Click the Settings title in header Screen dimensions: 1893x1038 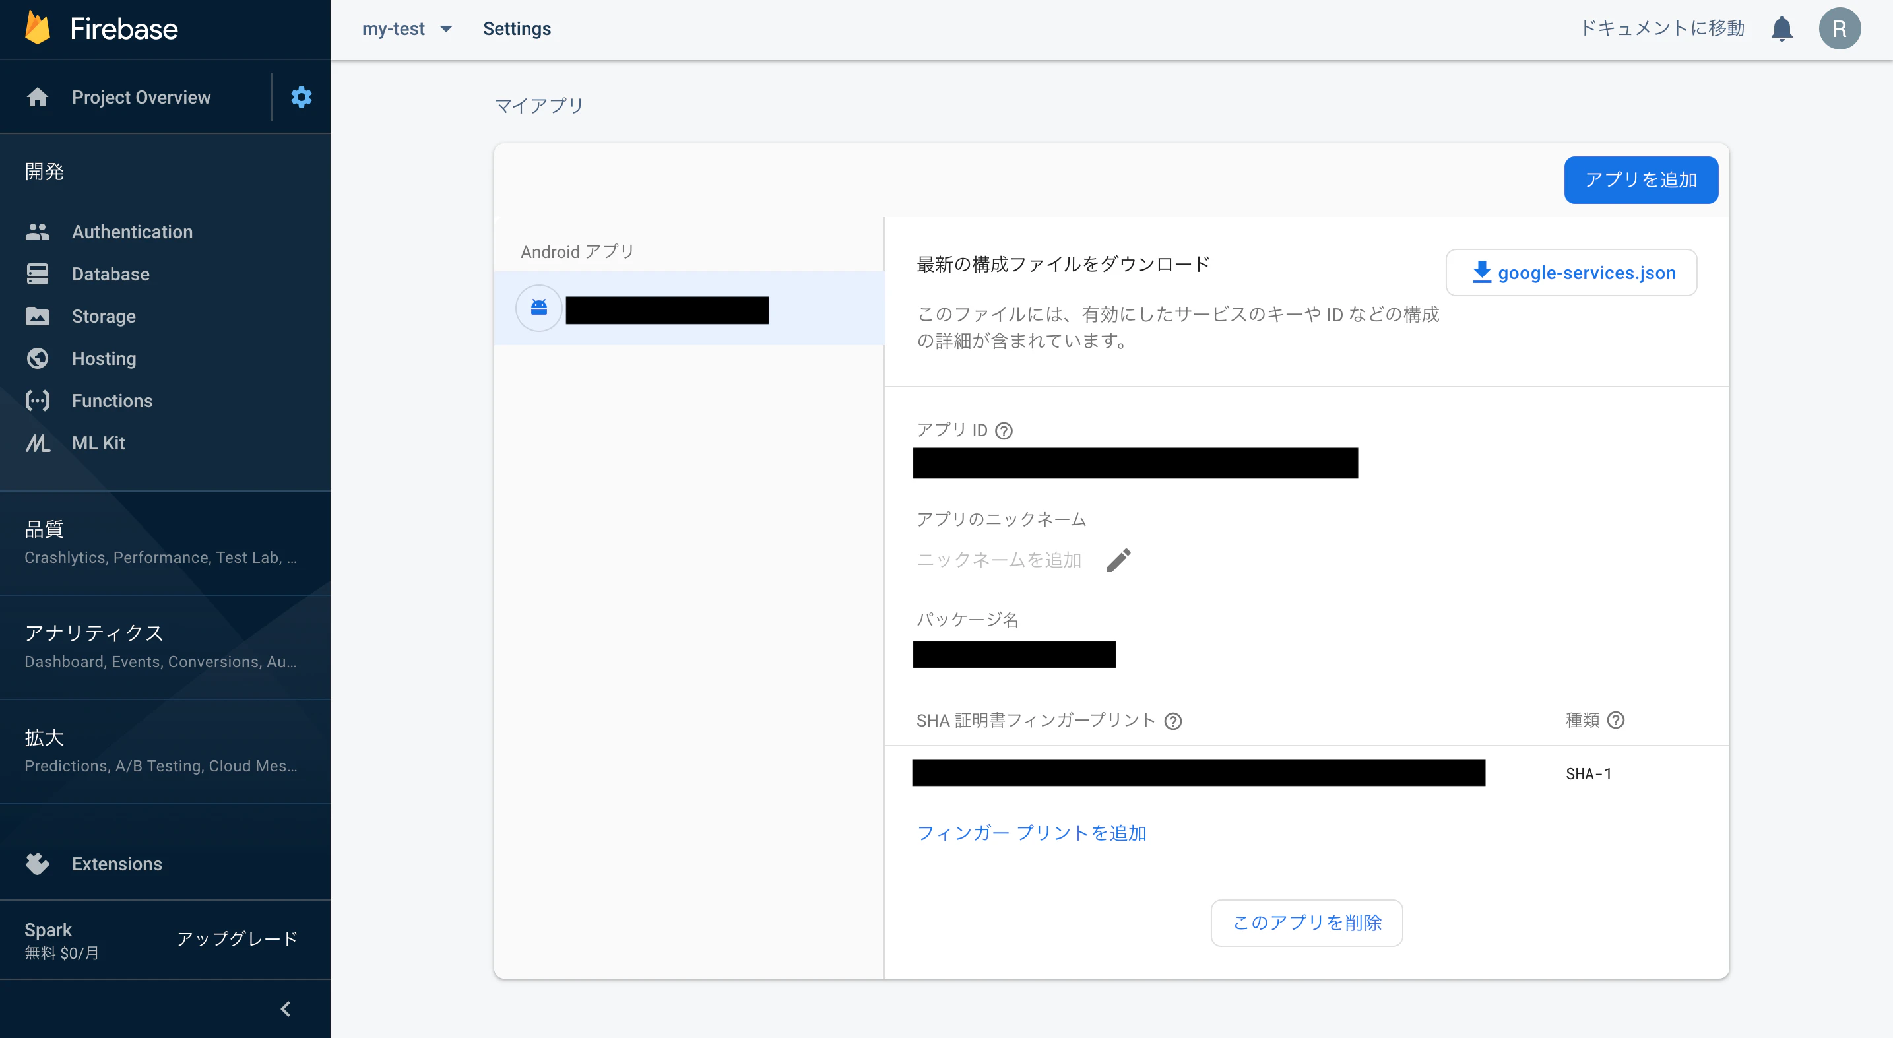tap(517, 28)
